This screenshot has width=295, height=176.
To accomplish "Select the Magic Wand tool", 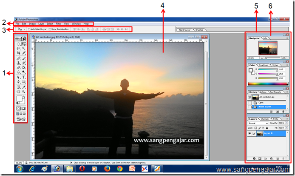I will pos(23,49).
